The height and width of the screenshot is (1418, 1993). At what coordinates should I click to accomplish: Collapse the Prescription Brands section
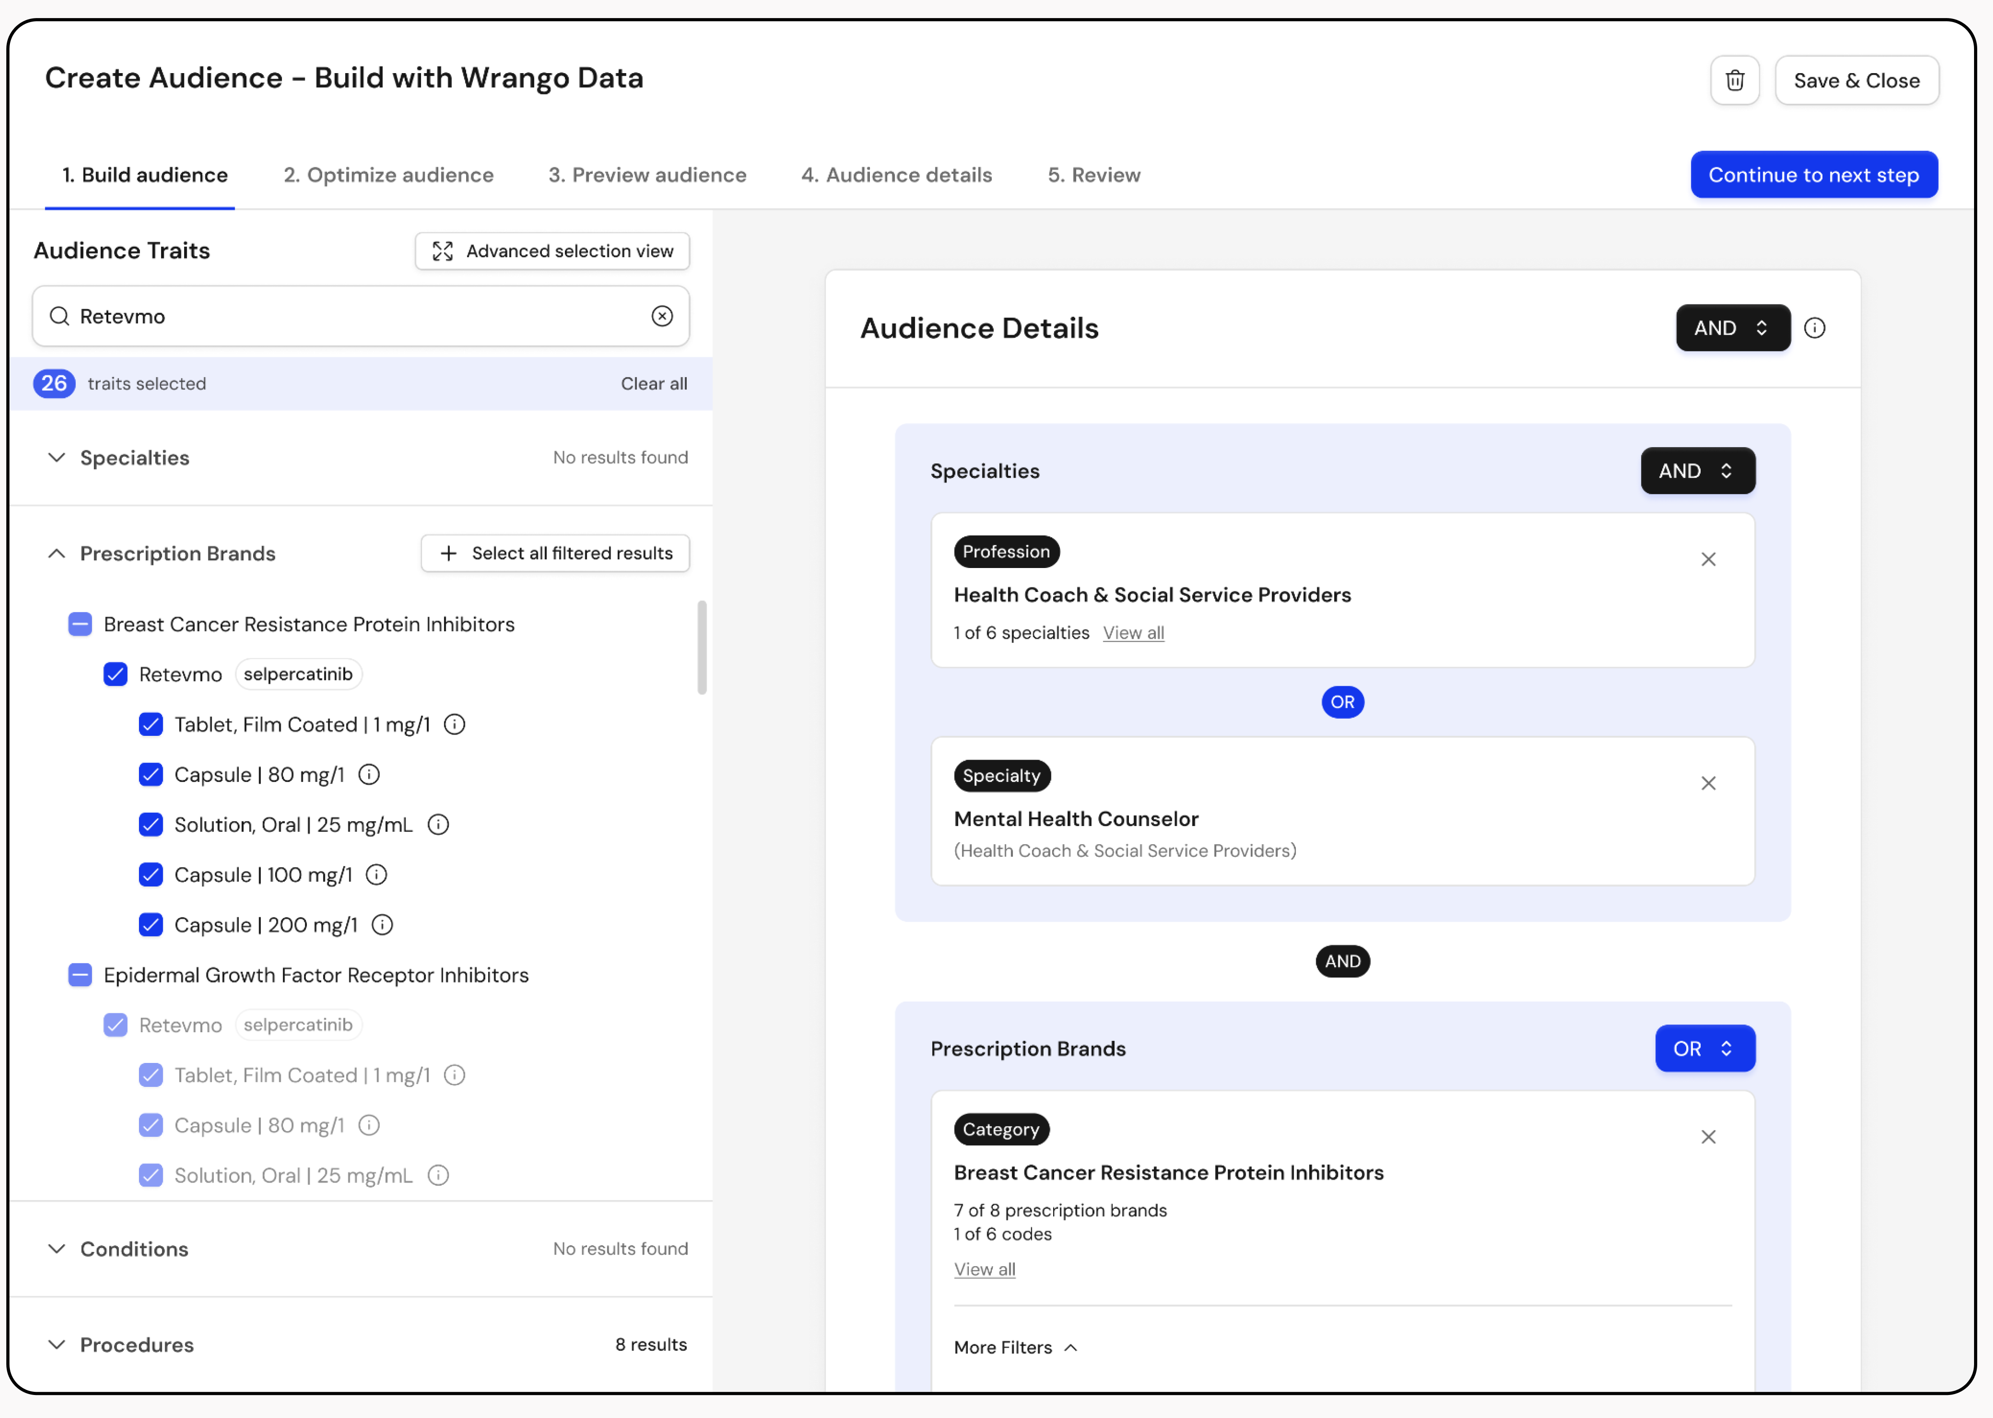pos(57,554)
